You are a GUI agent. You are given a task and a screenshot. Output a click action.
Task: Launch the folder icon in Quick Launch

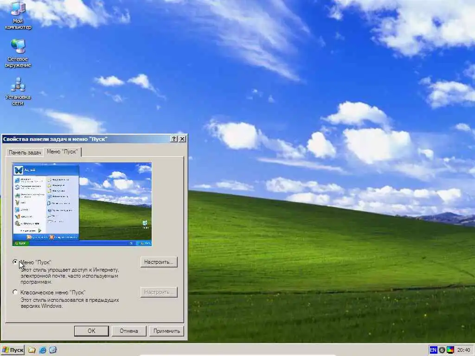[32, 350]
